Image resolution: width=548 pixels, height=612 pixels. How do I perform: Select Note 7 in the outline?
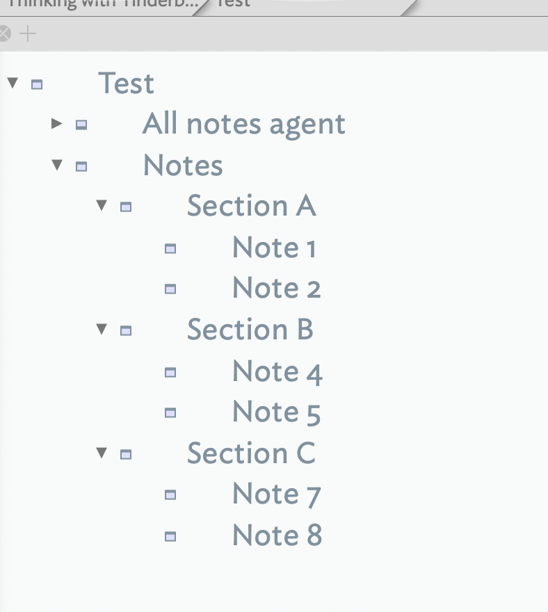click(x=276, y=494)
